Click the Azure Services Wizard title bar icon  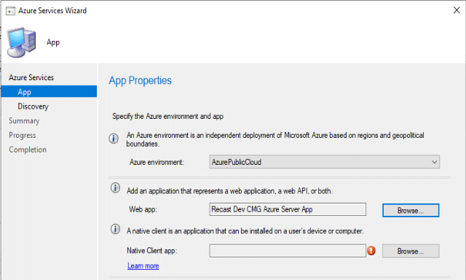[x=10, y=11]
